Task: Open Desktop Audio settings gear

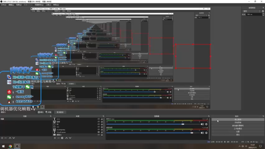Action: coord(206,133)
